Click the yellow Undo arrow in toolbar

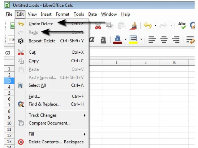coord(148,25)
